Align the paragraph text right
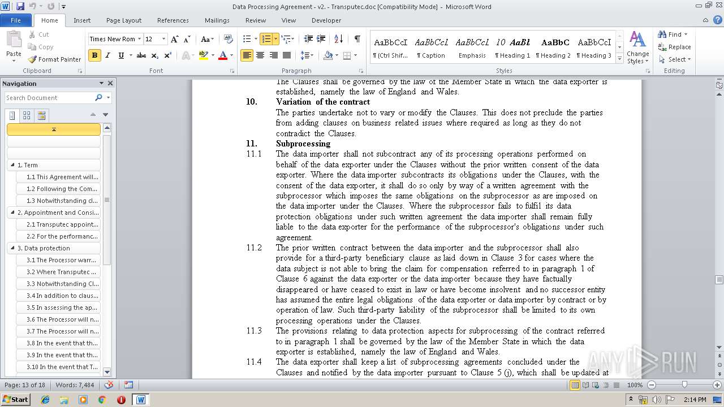Viewport: 724px width, 407px height. 274,55
